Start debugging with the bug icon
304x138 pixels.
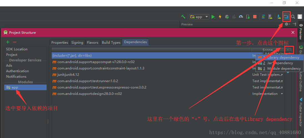[x=227, y=17]
